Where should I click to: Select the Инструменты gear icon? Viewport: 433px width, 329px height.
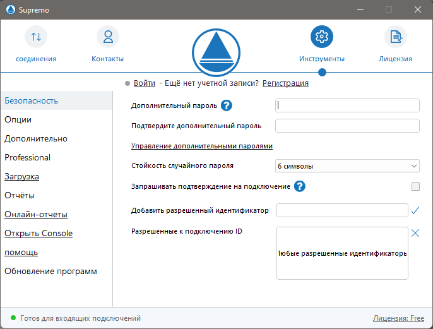[x=322, y=37]
